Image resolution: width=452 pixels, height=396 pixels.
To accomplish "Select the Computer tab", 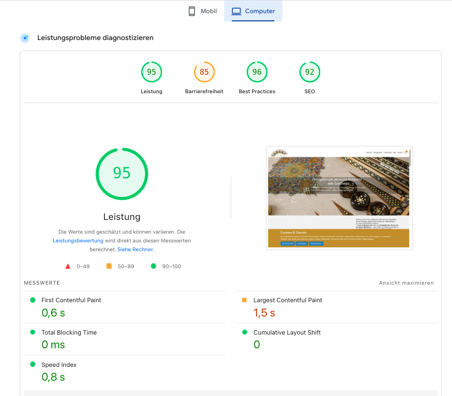I will coord(253,11).
